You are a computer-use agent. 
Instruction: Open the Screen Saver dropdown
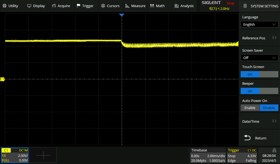tap(259, 58)
